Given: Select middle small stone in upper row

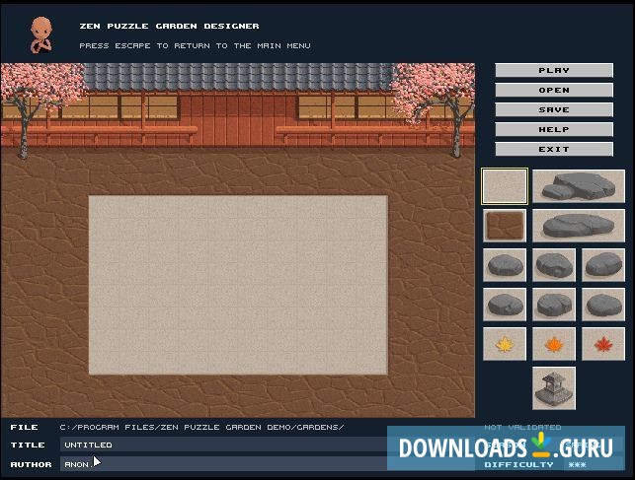Looking at the screenshot, I should pyautogui.click(x=554, y=265).
